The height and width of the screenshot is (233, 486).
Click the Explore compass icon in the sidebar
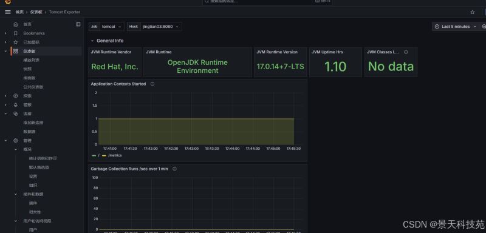coord(16,96)
